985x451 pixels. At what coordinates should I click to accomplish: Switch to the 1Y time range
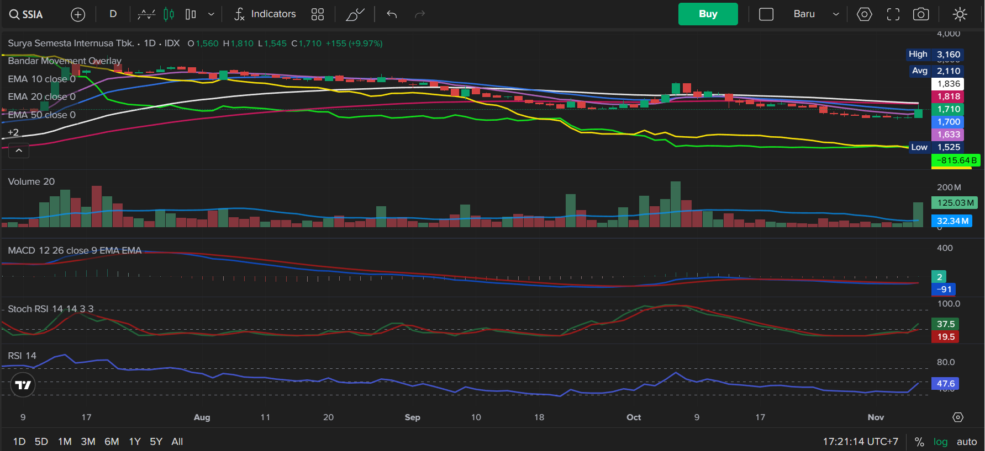134,442
